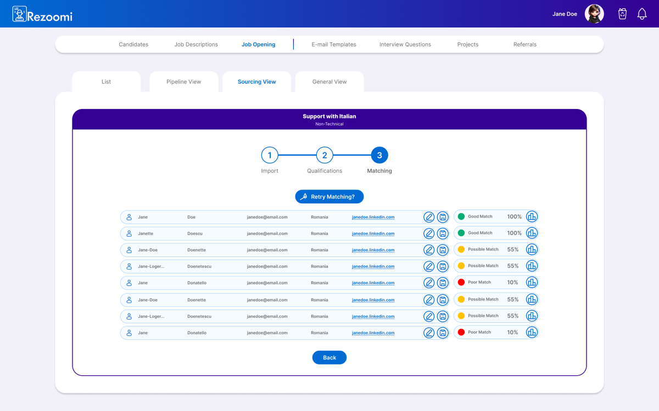Click the Rezoomi logo
The image size is (659, 411).
(x=42, y=14)
